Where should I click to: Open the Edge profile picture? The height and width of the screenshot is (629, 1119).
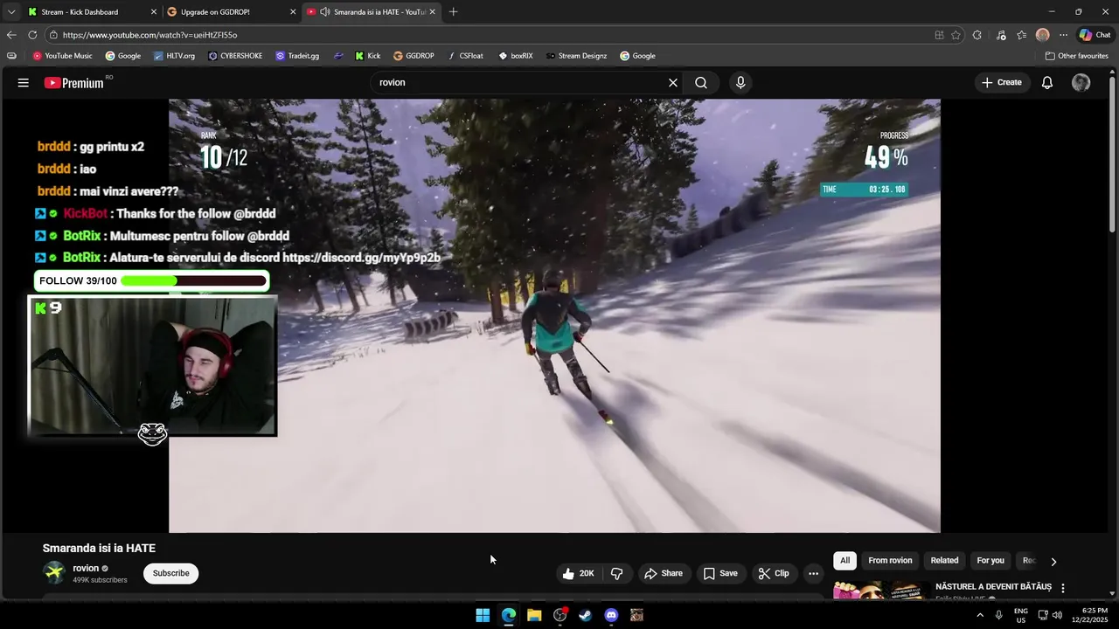(x=1042, y=35)
